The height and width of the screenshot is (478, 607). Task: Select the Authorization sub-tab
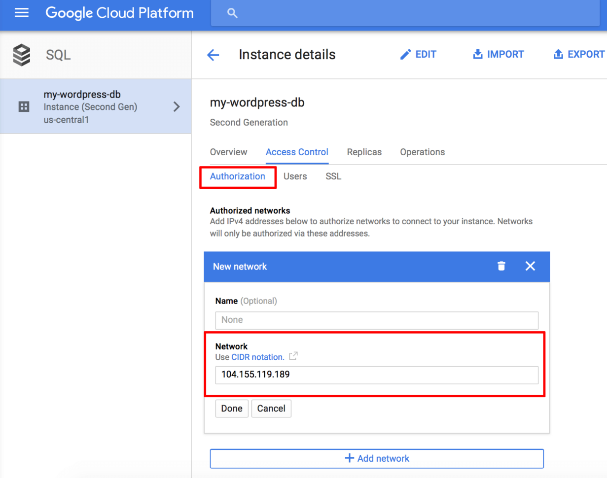coord(238,176)
